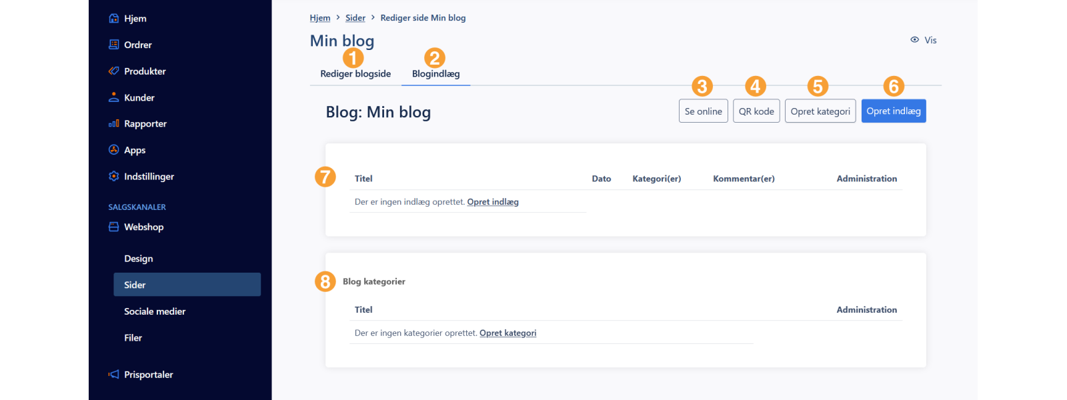The image size is (1067, 400).
Task: Click the Indstillinger gear icon
Action: 113,177
